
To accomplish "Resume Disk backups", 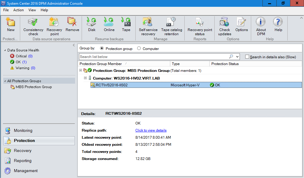I will 92,24.
